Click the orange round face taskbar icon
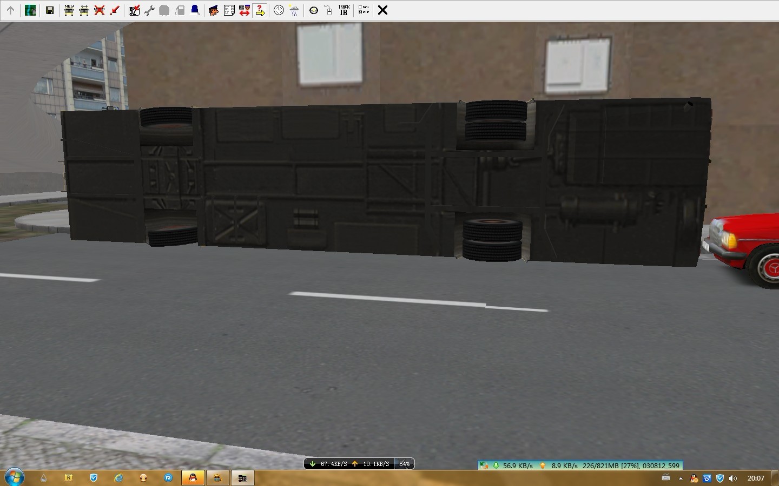The height and width of the screenshot is (486, 779). tap(143, 478)
